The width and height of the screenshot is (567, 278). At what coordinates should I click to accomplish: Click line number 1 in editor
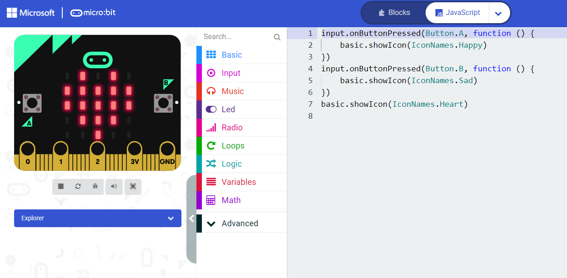(x=310, y=33)
